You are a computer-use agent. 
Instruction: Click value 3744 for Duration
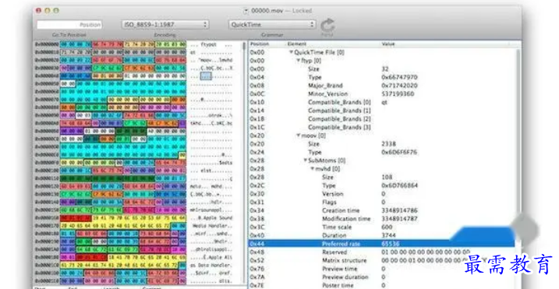[388, 235]
